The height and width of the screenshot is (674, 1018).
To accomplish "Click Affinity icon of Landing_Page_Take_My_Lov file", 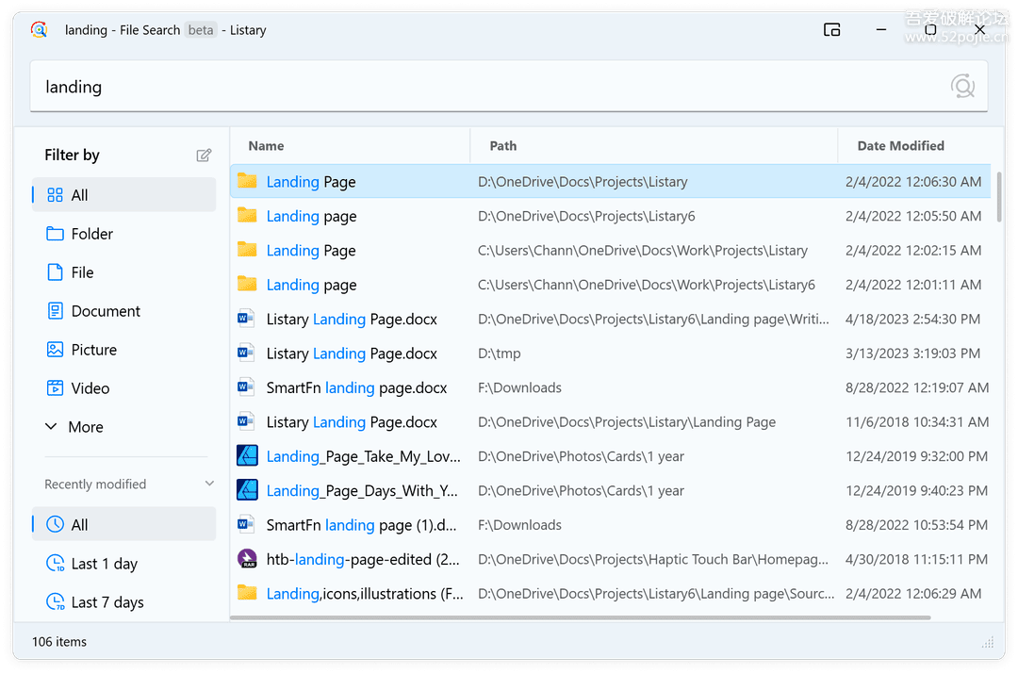I will (x=247, y=456).
